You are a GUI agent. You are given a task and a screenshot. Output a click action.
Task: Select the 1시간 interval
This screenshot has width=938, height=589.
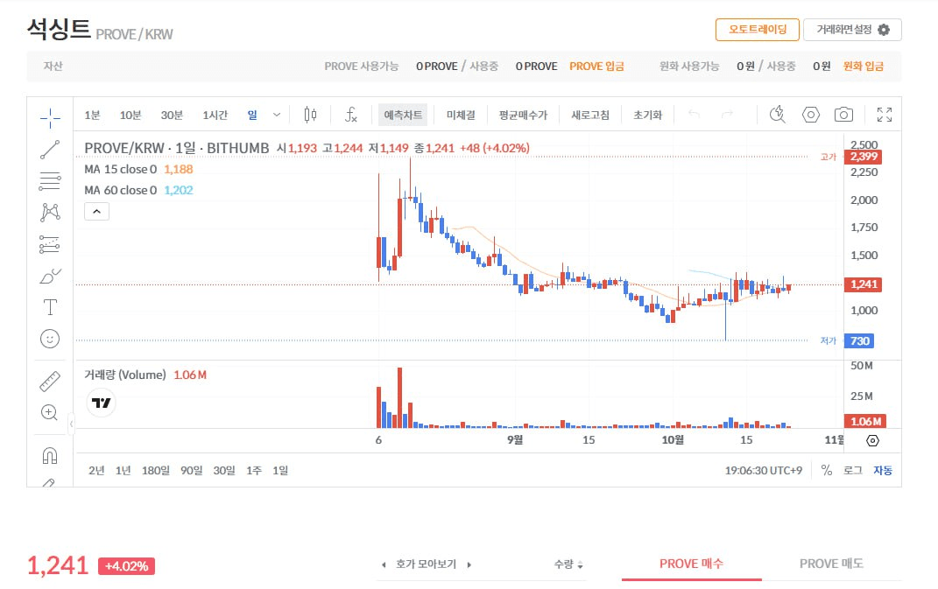pyautogui.click(x=215, y=115)
